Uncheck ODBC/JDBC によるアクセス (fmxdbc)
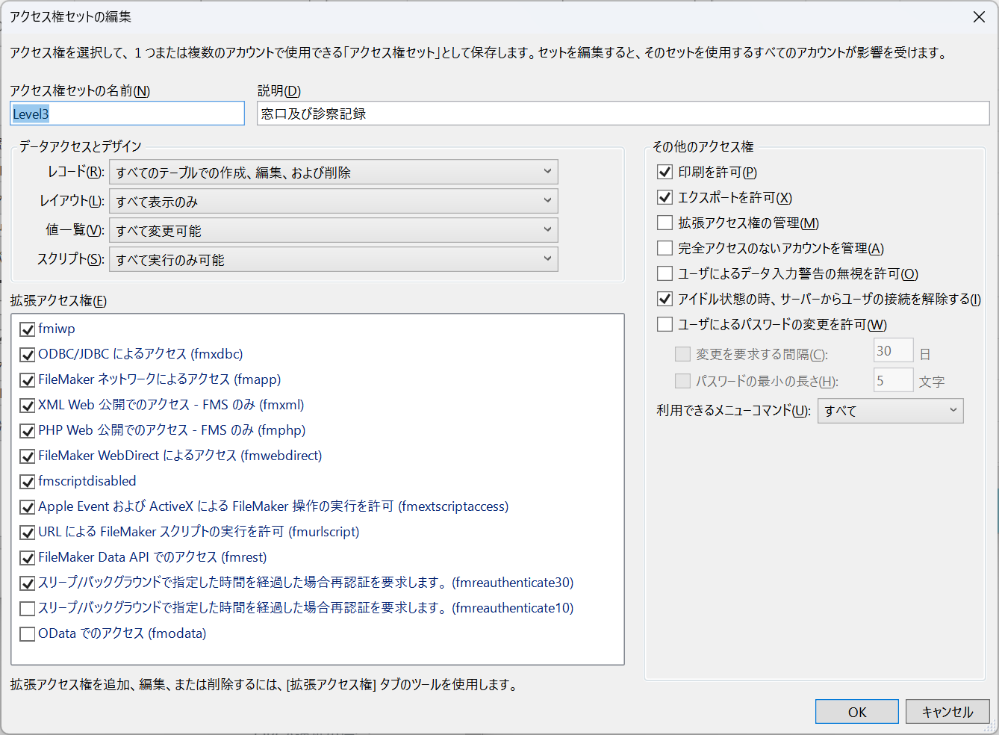999x735 pixels. [x=28, y=355]
